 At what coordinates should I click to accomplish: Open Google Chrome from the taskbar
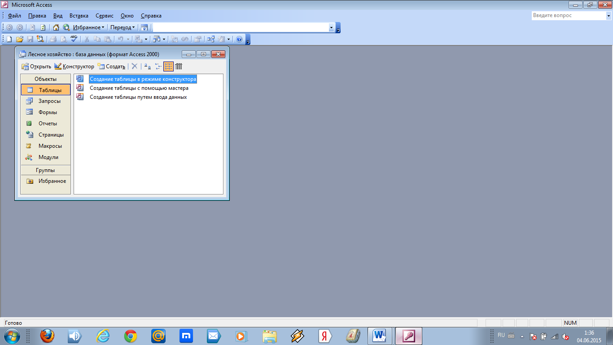[x=131, y=336]
